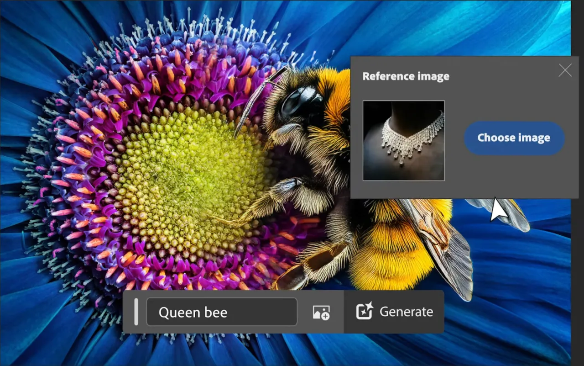584x366 pixels.
Task: Open the reference image icon in taskbar
Action: click(x=321, y=313)
